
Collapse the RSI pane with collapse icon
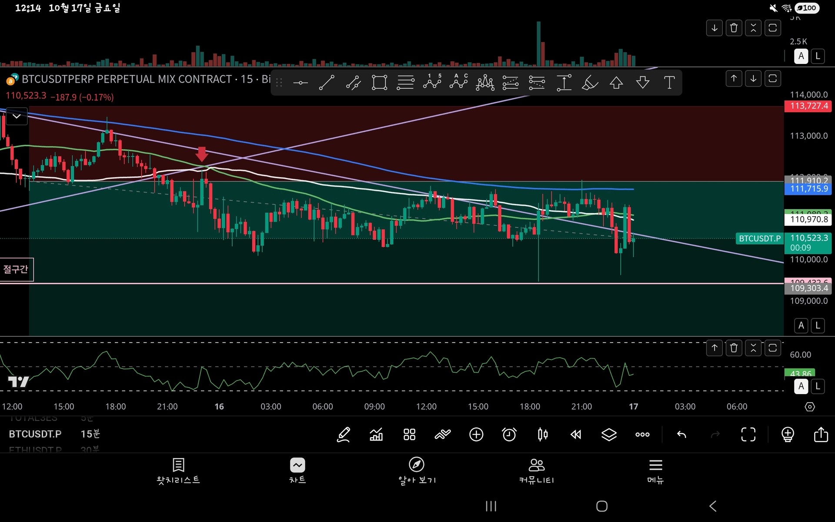[753, 348]
